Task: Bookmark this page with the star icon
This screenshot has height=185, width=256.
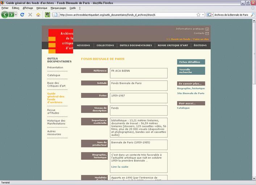Action: [x=198, y=15]
